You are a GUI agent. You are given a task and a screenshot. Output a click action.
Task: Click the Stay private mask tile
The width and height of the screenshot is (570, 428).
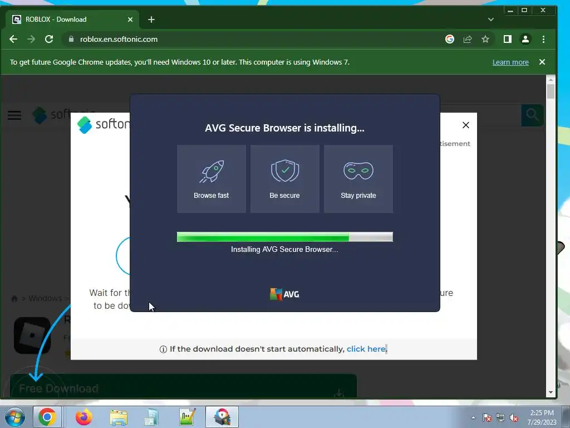coord(358,179)
